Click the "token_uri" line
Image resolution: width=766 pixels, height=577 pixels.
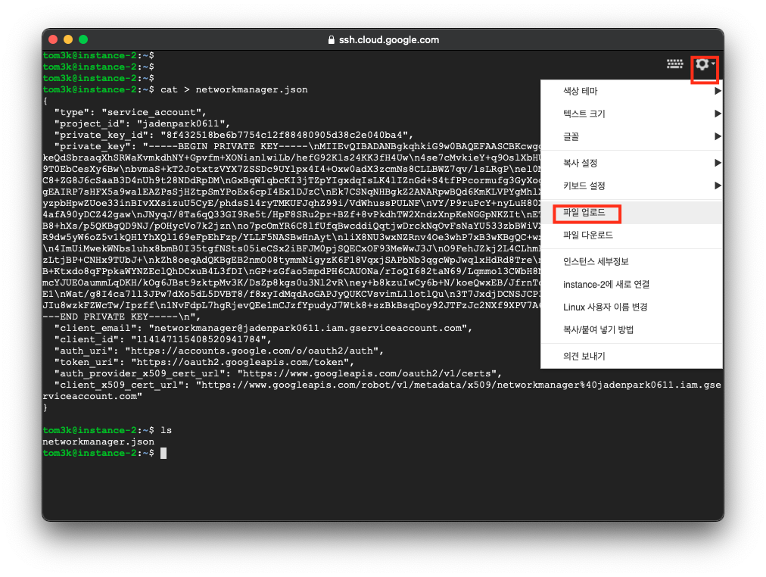(x=204, y=362)
